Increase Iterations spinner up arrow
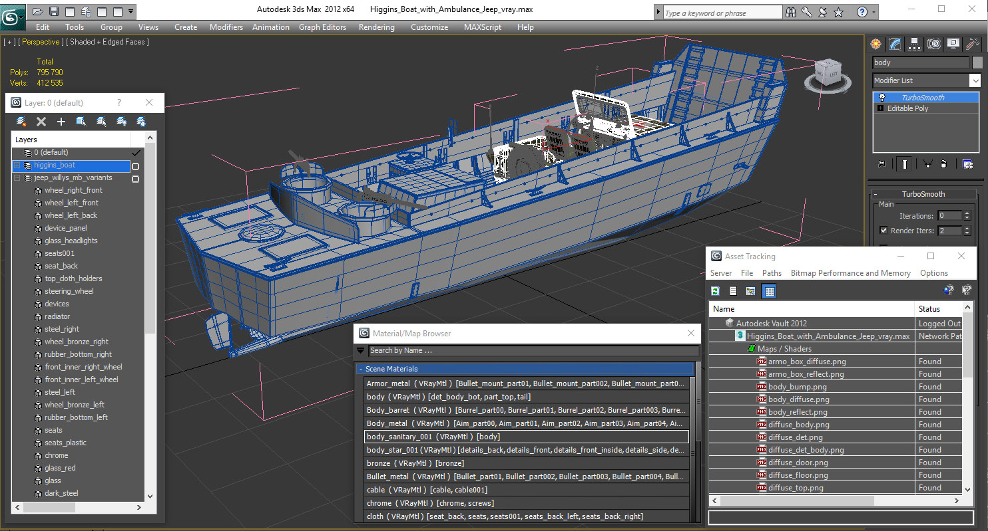Image resolution: width=988 pixels, height=531 pixels. [966, 213]
